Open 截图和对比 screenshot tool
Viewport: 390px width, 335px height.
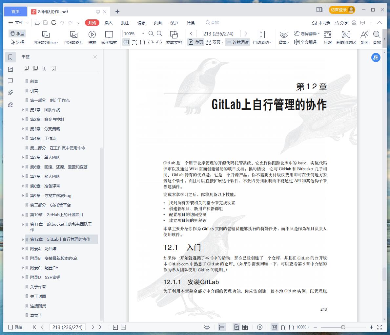coord(346,38)
